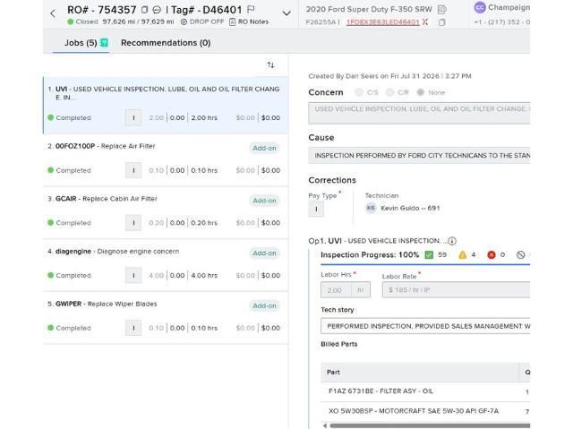Go back using the left arrow

click(53, 14)
